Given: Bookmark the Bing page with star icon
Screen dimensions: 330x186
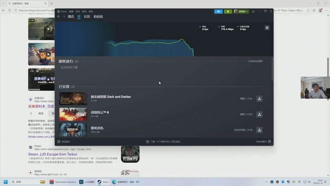Looking at the screenshot, I should point(308,10).
